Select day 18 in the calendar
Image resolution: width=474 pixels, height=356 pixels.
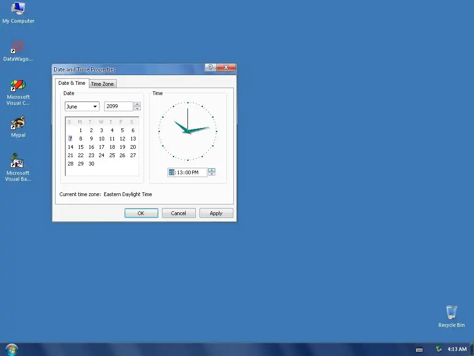click(x=112, y=147)
